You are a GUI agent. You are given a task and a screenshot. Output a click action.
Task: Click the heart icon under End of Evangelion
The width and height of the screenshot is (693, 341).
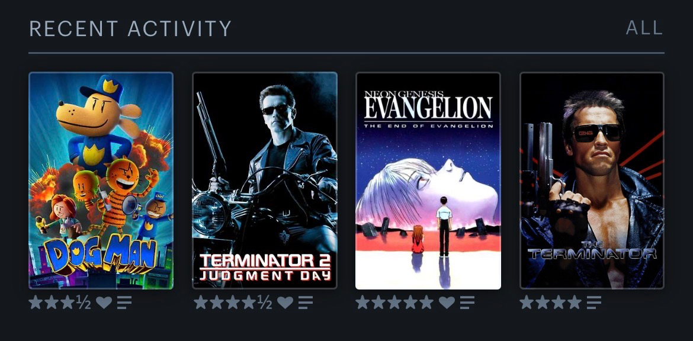coord(447,303)
